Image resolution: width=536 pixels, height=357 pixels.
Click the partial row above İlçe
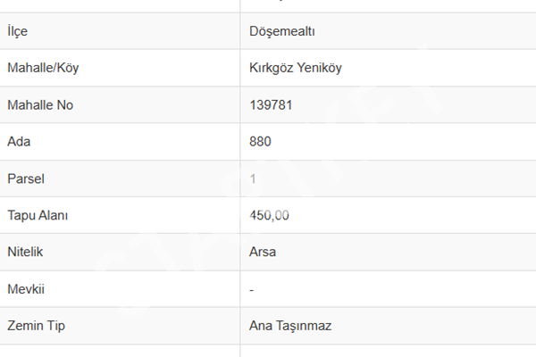tap(268, 5)
